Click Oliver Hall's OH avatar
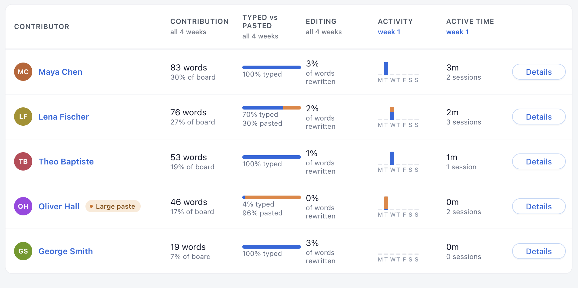The image size is (578, 288). coord(23,206)
